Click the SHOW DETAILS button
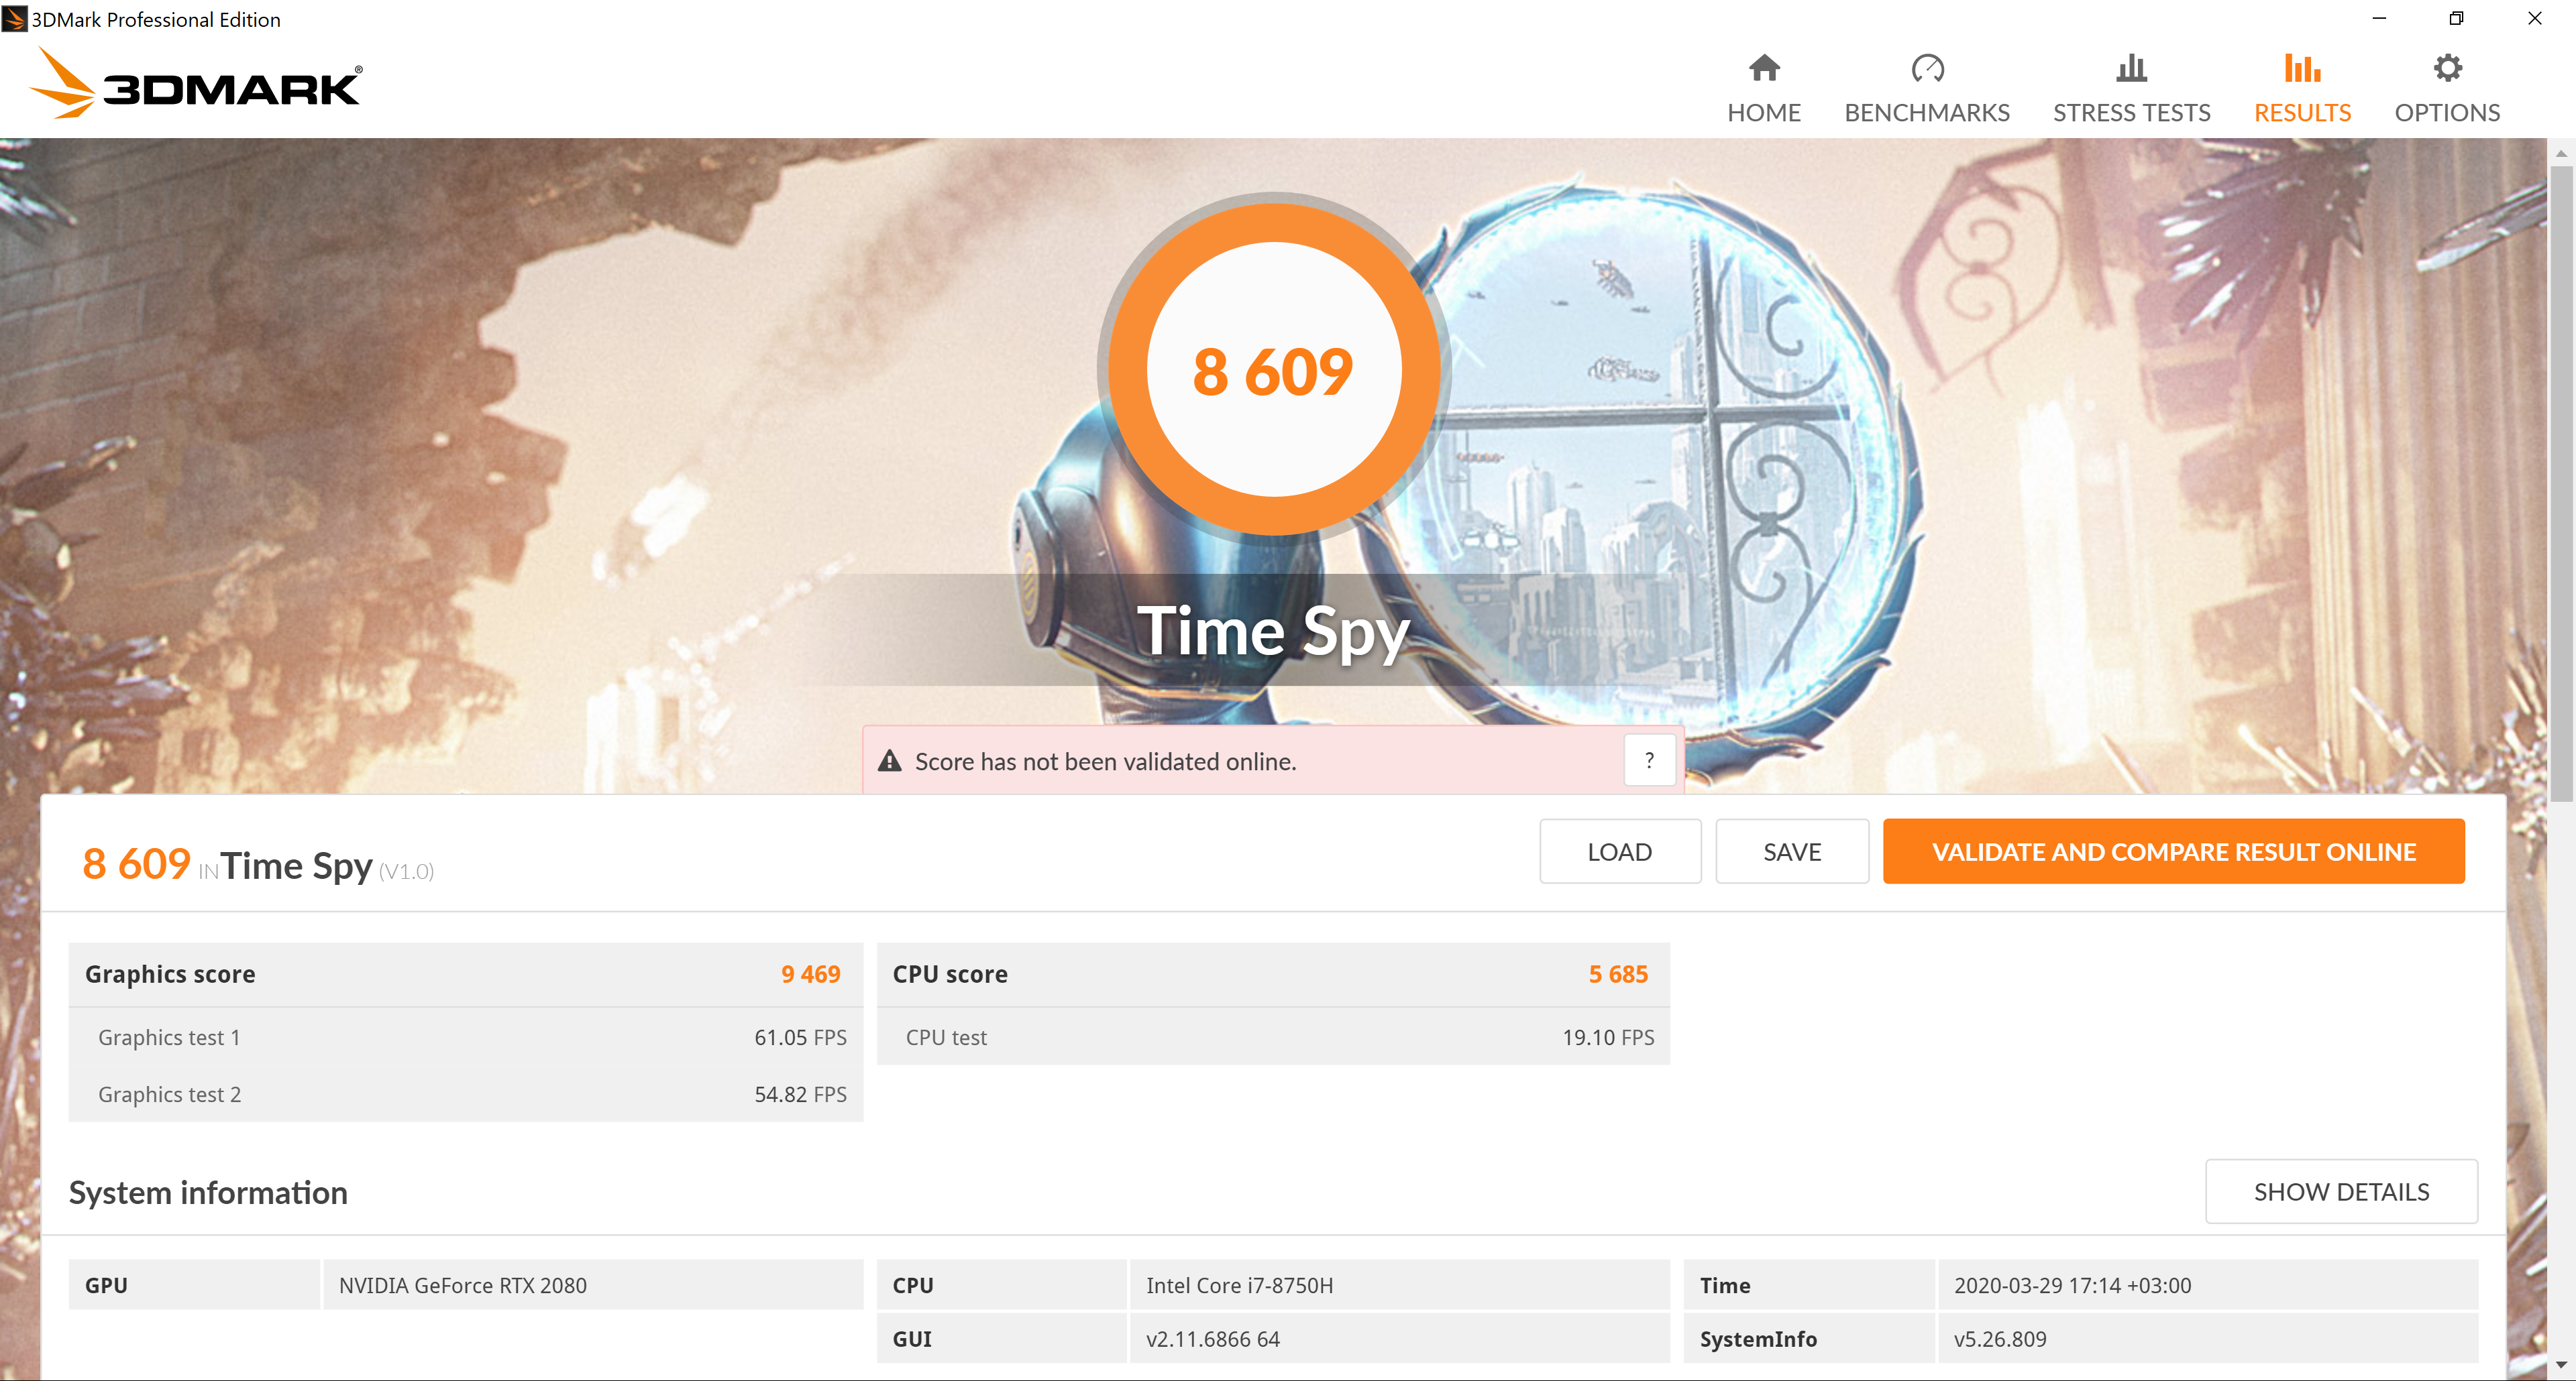The height and width of the screenshot is (1381, 2576). [2341, 1191]
